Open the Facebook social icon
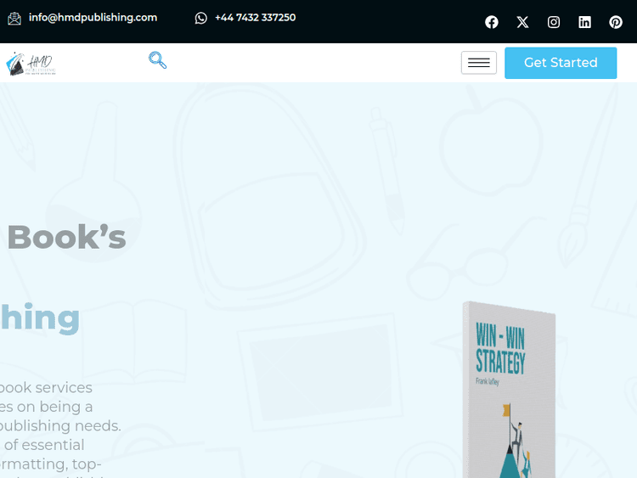Viewport: 637px width, 478px height. click(x=492, y=22)
